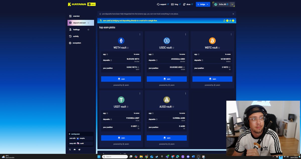
Task: Click the earn button in USDC vault
Action: [167, 79]
